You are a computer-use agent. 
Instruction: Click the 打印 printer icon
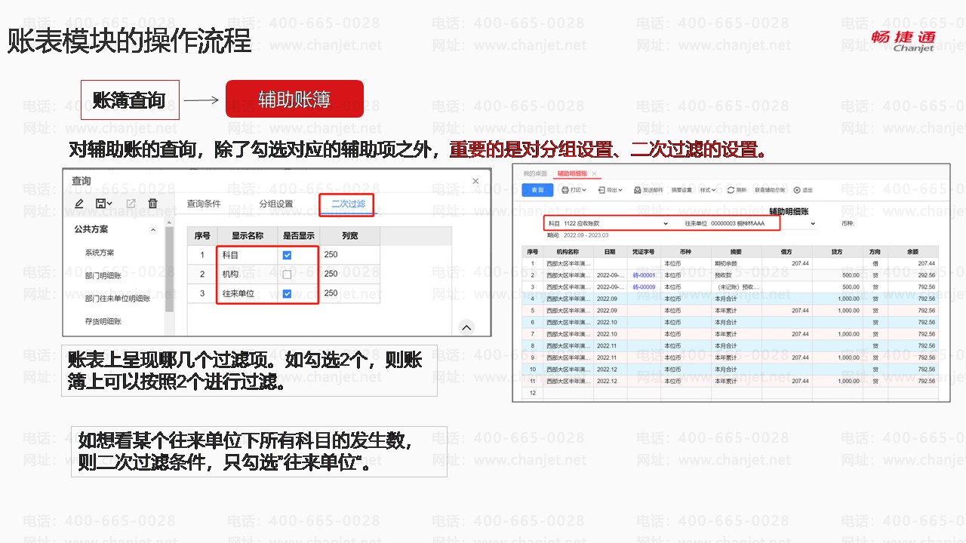[565, 190]
